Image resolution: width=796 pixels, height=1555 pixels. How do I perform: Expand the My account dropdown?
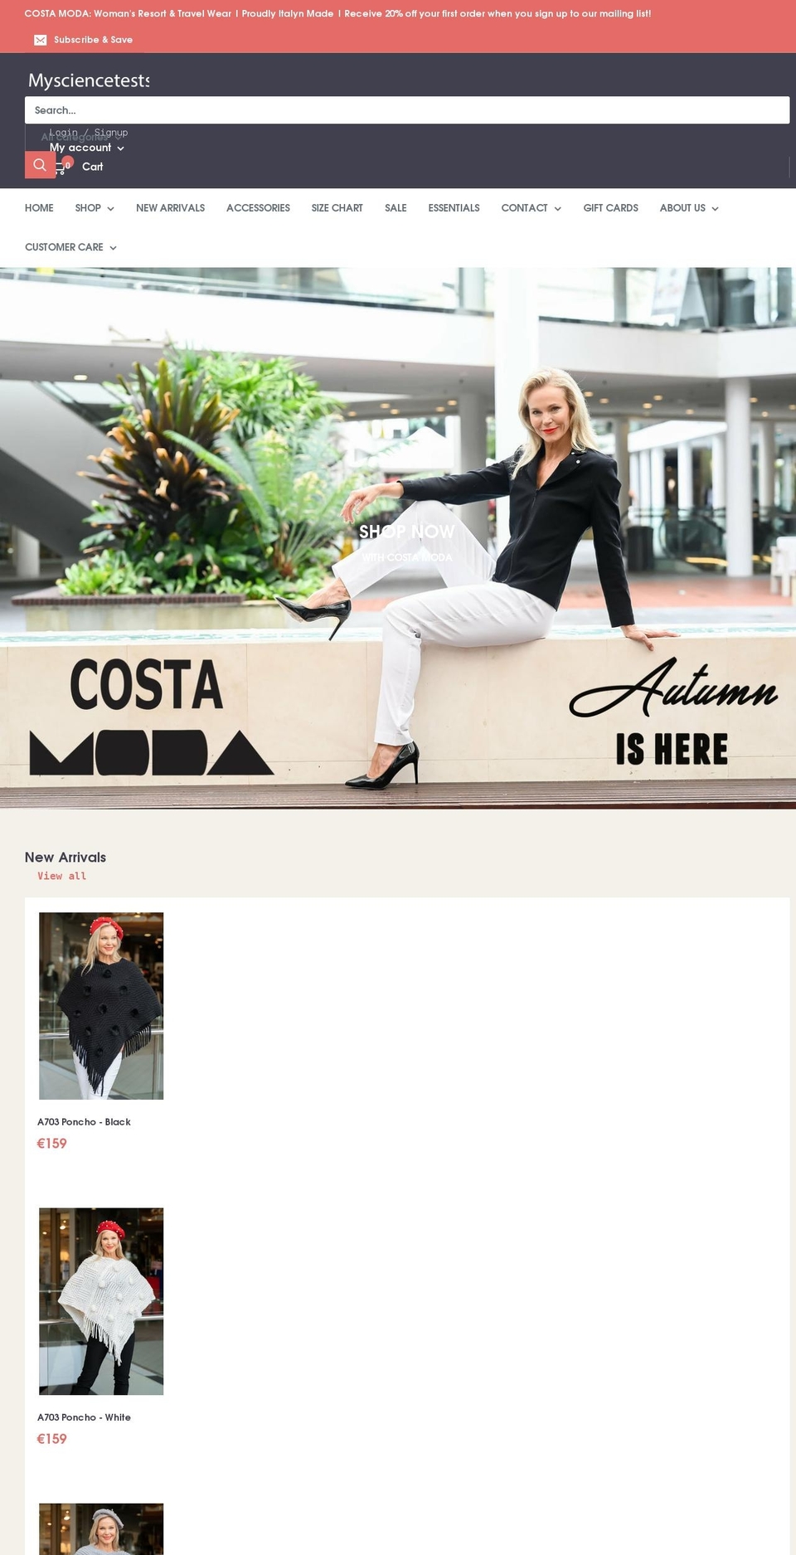(x=87, y=148)
